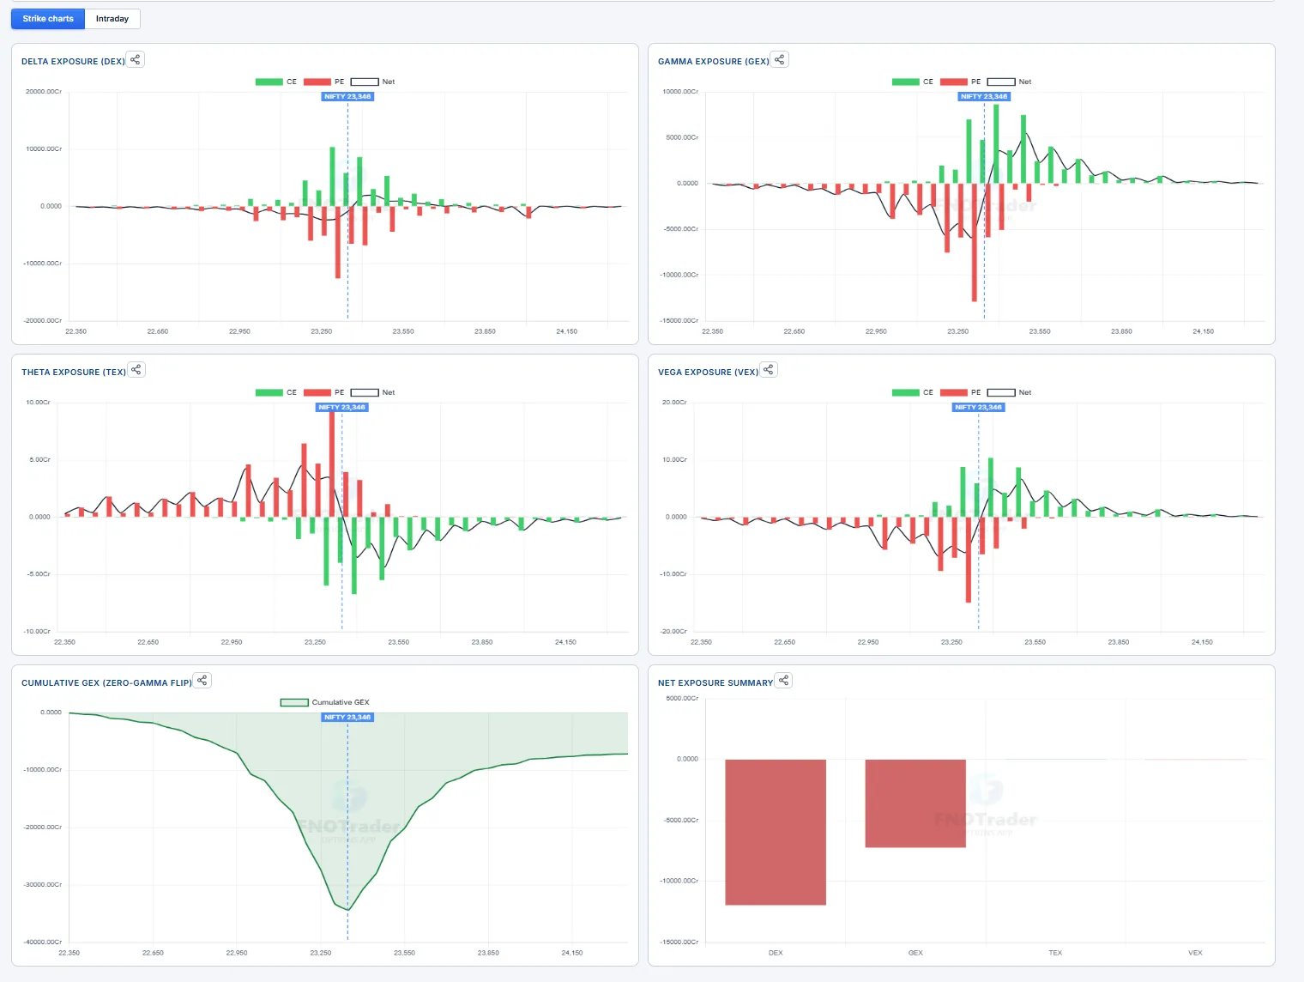Click the DEX bar in Net Exposure Summary
The height and width of the screenshot is (982, 1304).
[776, 832]
